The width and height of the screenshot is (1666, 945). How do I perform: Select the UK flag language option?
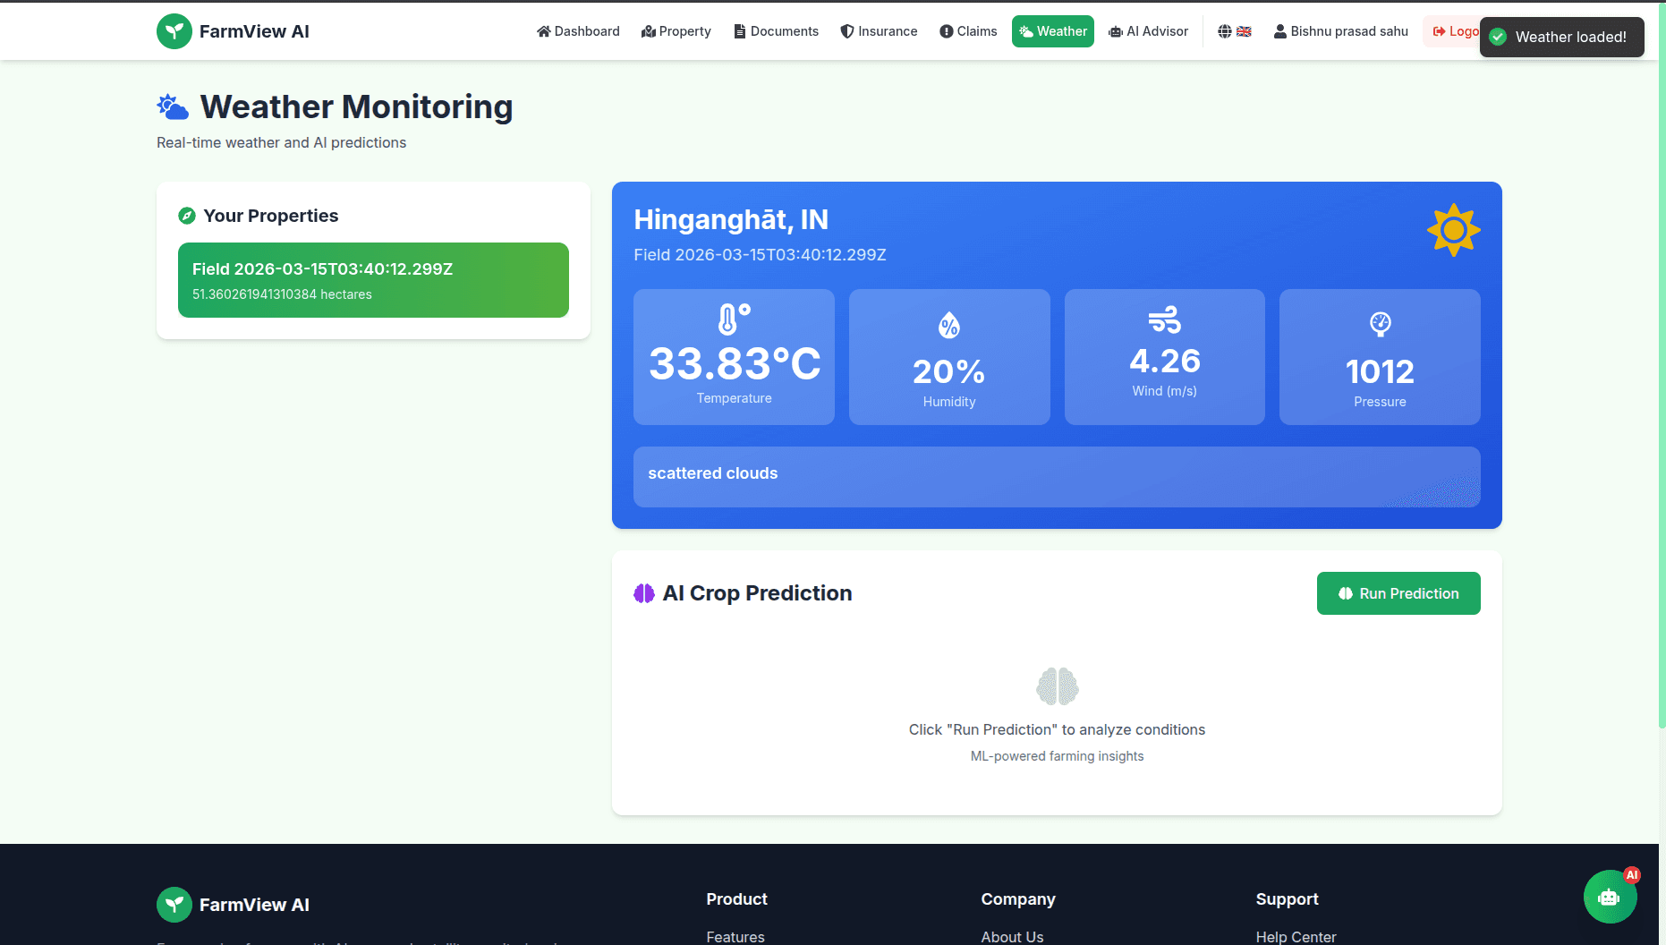(x=1244, y=30)
